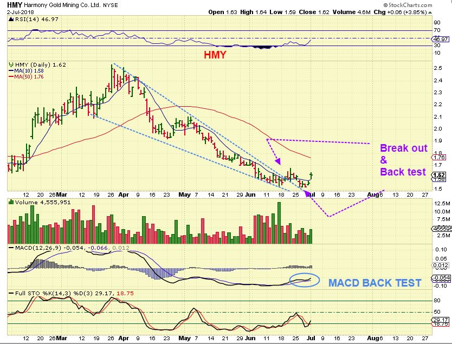Click the 12.5M volume axis label

click(x=442, y=203)
